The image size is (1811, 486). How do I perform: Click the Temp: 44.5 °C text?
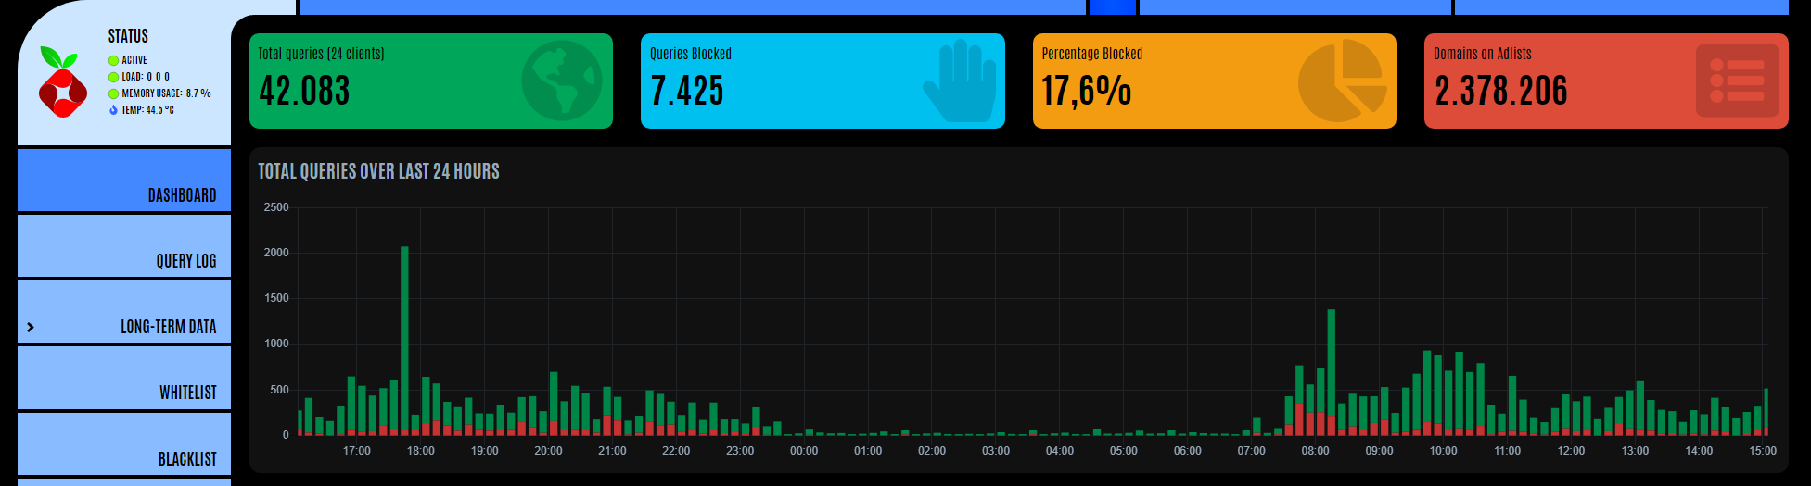pyautogui.click(x=148, y=110)
